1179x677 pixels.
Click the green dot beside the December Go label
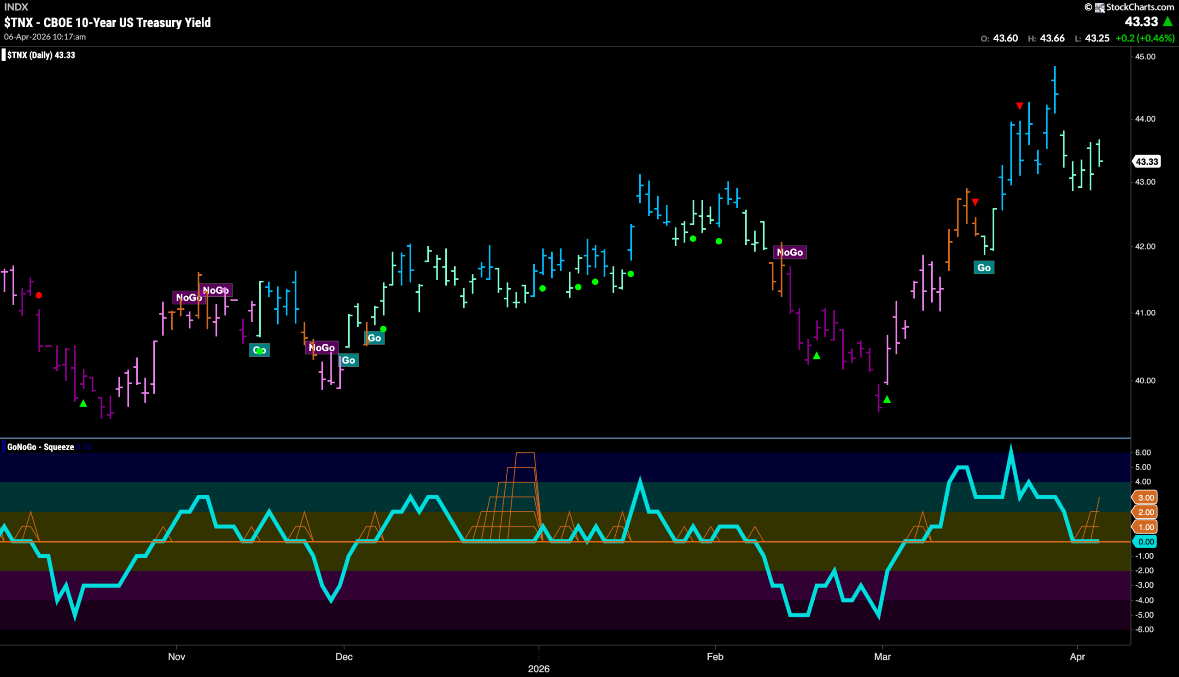point(383,329)
